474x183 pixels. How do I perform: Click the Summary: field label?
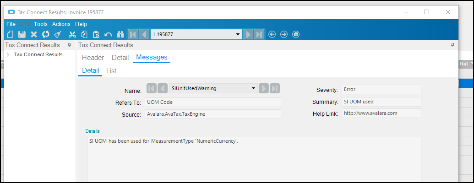(325, 102)
